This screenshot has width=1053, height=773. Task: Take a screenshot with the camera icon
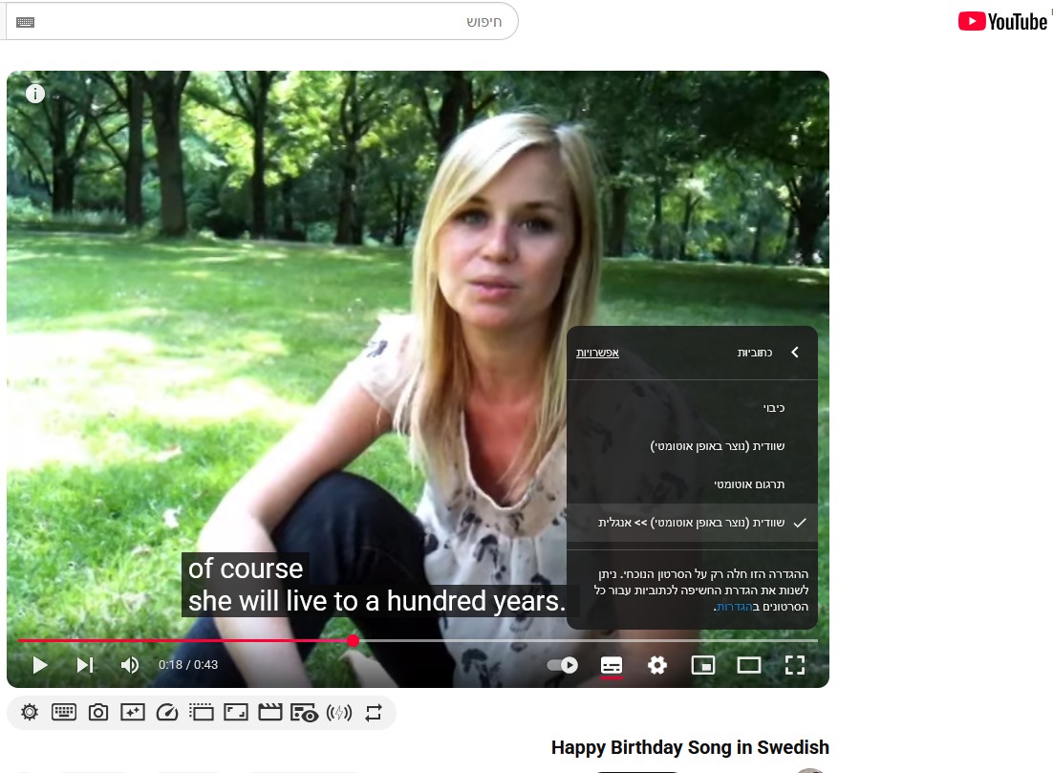tap(98, 712)
